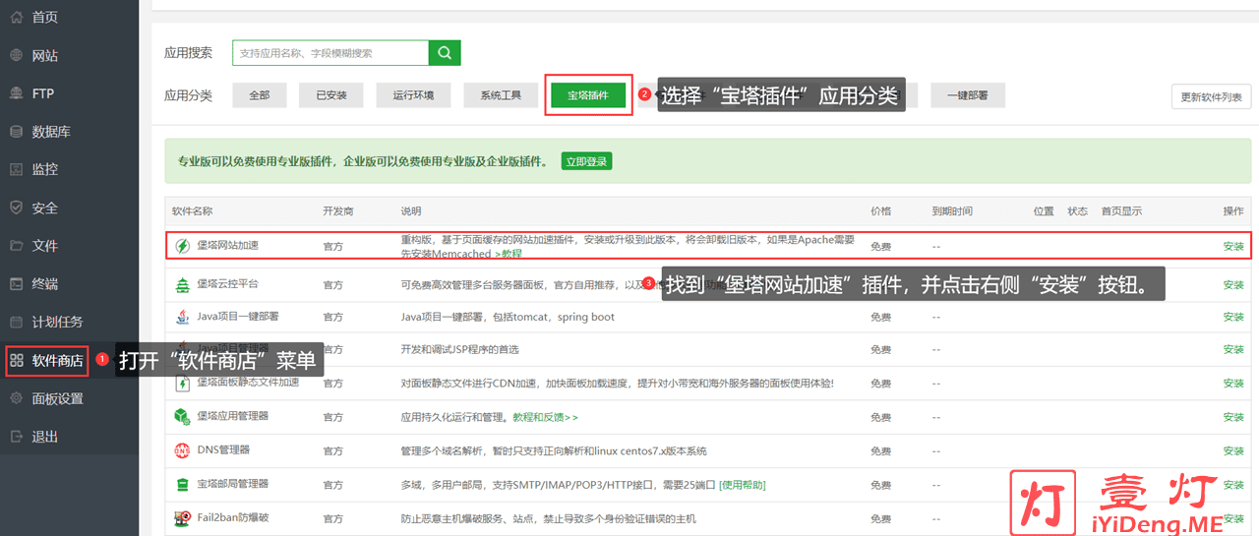
Task: Select the 系统工具 application category
Action: coord(501,95)
